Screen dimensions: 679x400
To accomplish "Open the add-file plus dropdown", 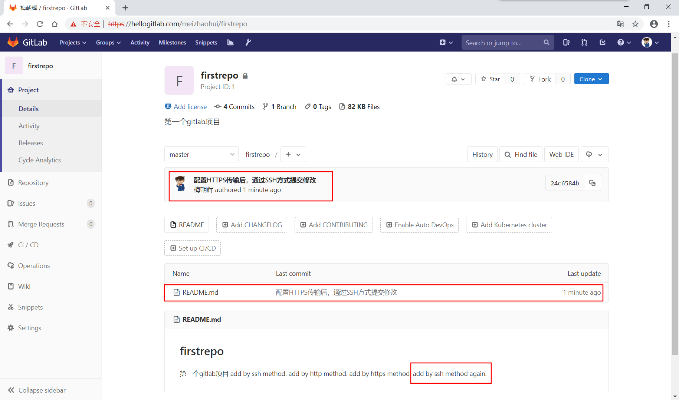I will (x=293, y=154).
